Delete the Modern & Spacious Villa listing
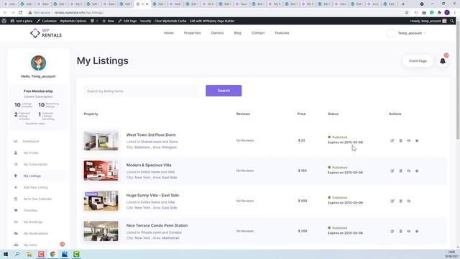 pyautogui.click(x=400, y=171)
